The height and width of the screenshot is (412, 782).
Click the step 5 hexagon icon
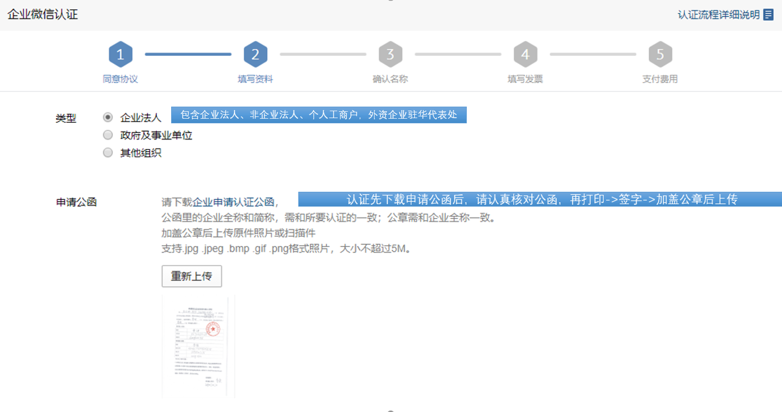click(x=660, y=55)
